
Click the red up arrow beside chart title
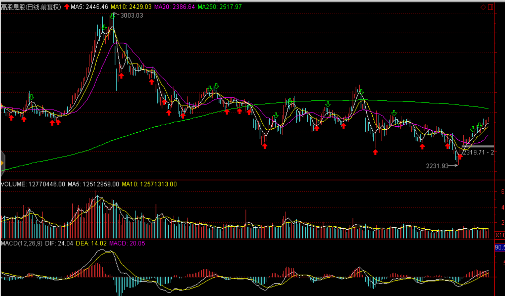(x=67, y=7)
